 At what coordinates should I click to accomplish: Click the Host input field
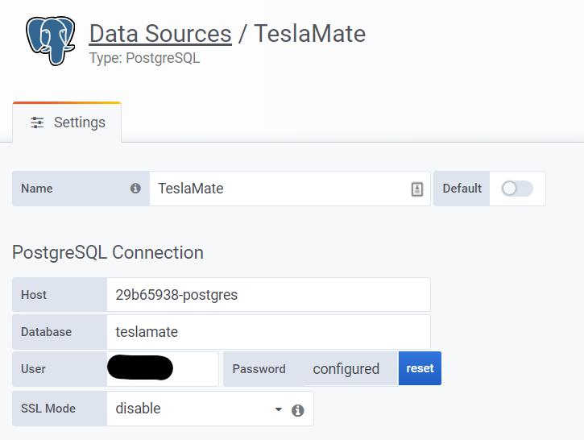[x=268, y=295]
